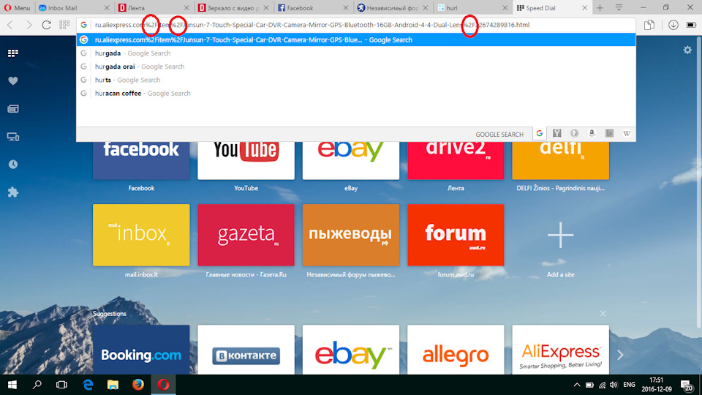Switch to the hurl tab
Screen dimensions: 702x395
click(x=472, y=8)
